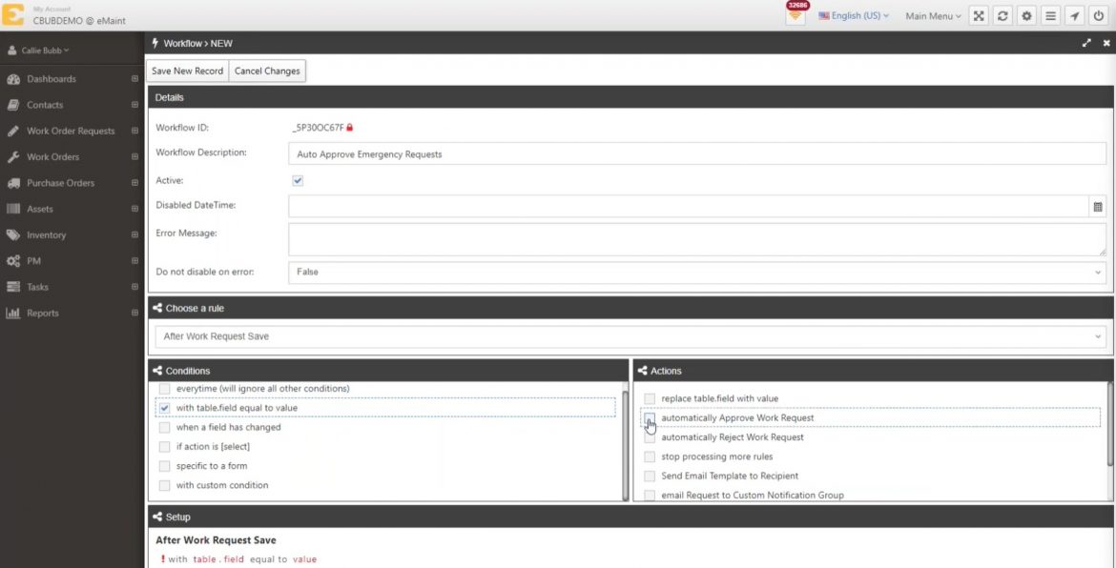Click the refresh icon in the top toolbar
The width and height of the screenshot is (1116, 568).
tap(1002, 15)
